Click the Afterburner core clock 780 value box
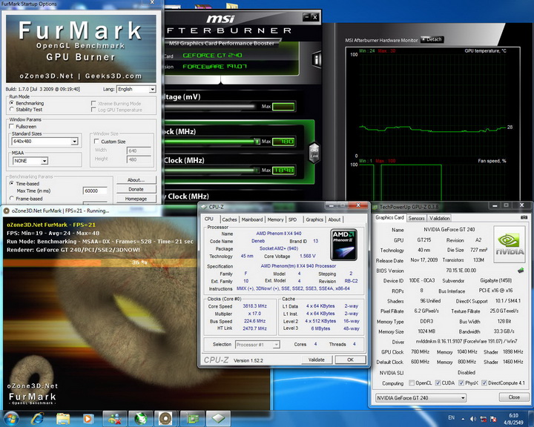This screenshot has width=534, height=427. tap(283, 142)
